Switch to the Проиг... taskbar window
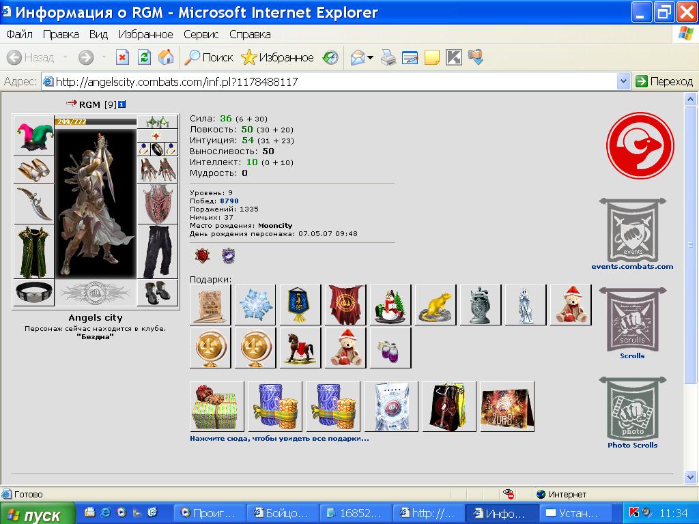This screenshot has height=524, width=699. click(x=209, y=513)
